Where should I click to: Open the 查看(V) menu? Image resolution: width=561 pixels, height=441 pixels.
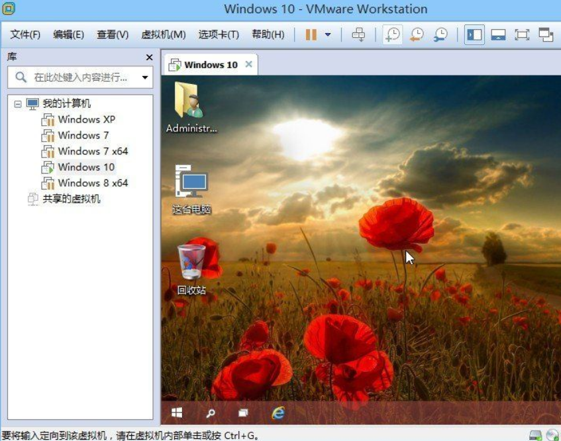click(113, 34)
